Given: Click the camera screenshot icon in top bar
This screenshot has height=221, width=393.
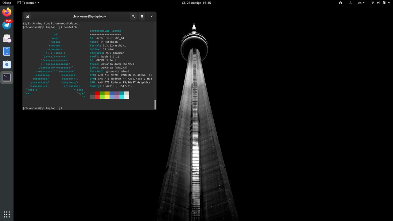Looking at the screenshot, I should (x=340, y=3).
